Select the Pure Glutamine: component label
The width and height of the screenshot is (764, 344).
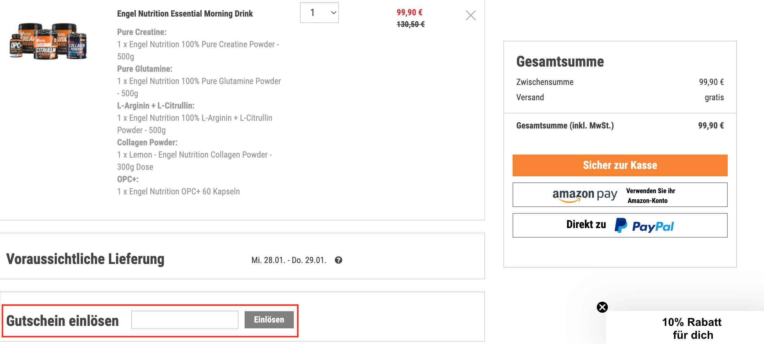click(x=145, y=69)
